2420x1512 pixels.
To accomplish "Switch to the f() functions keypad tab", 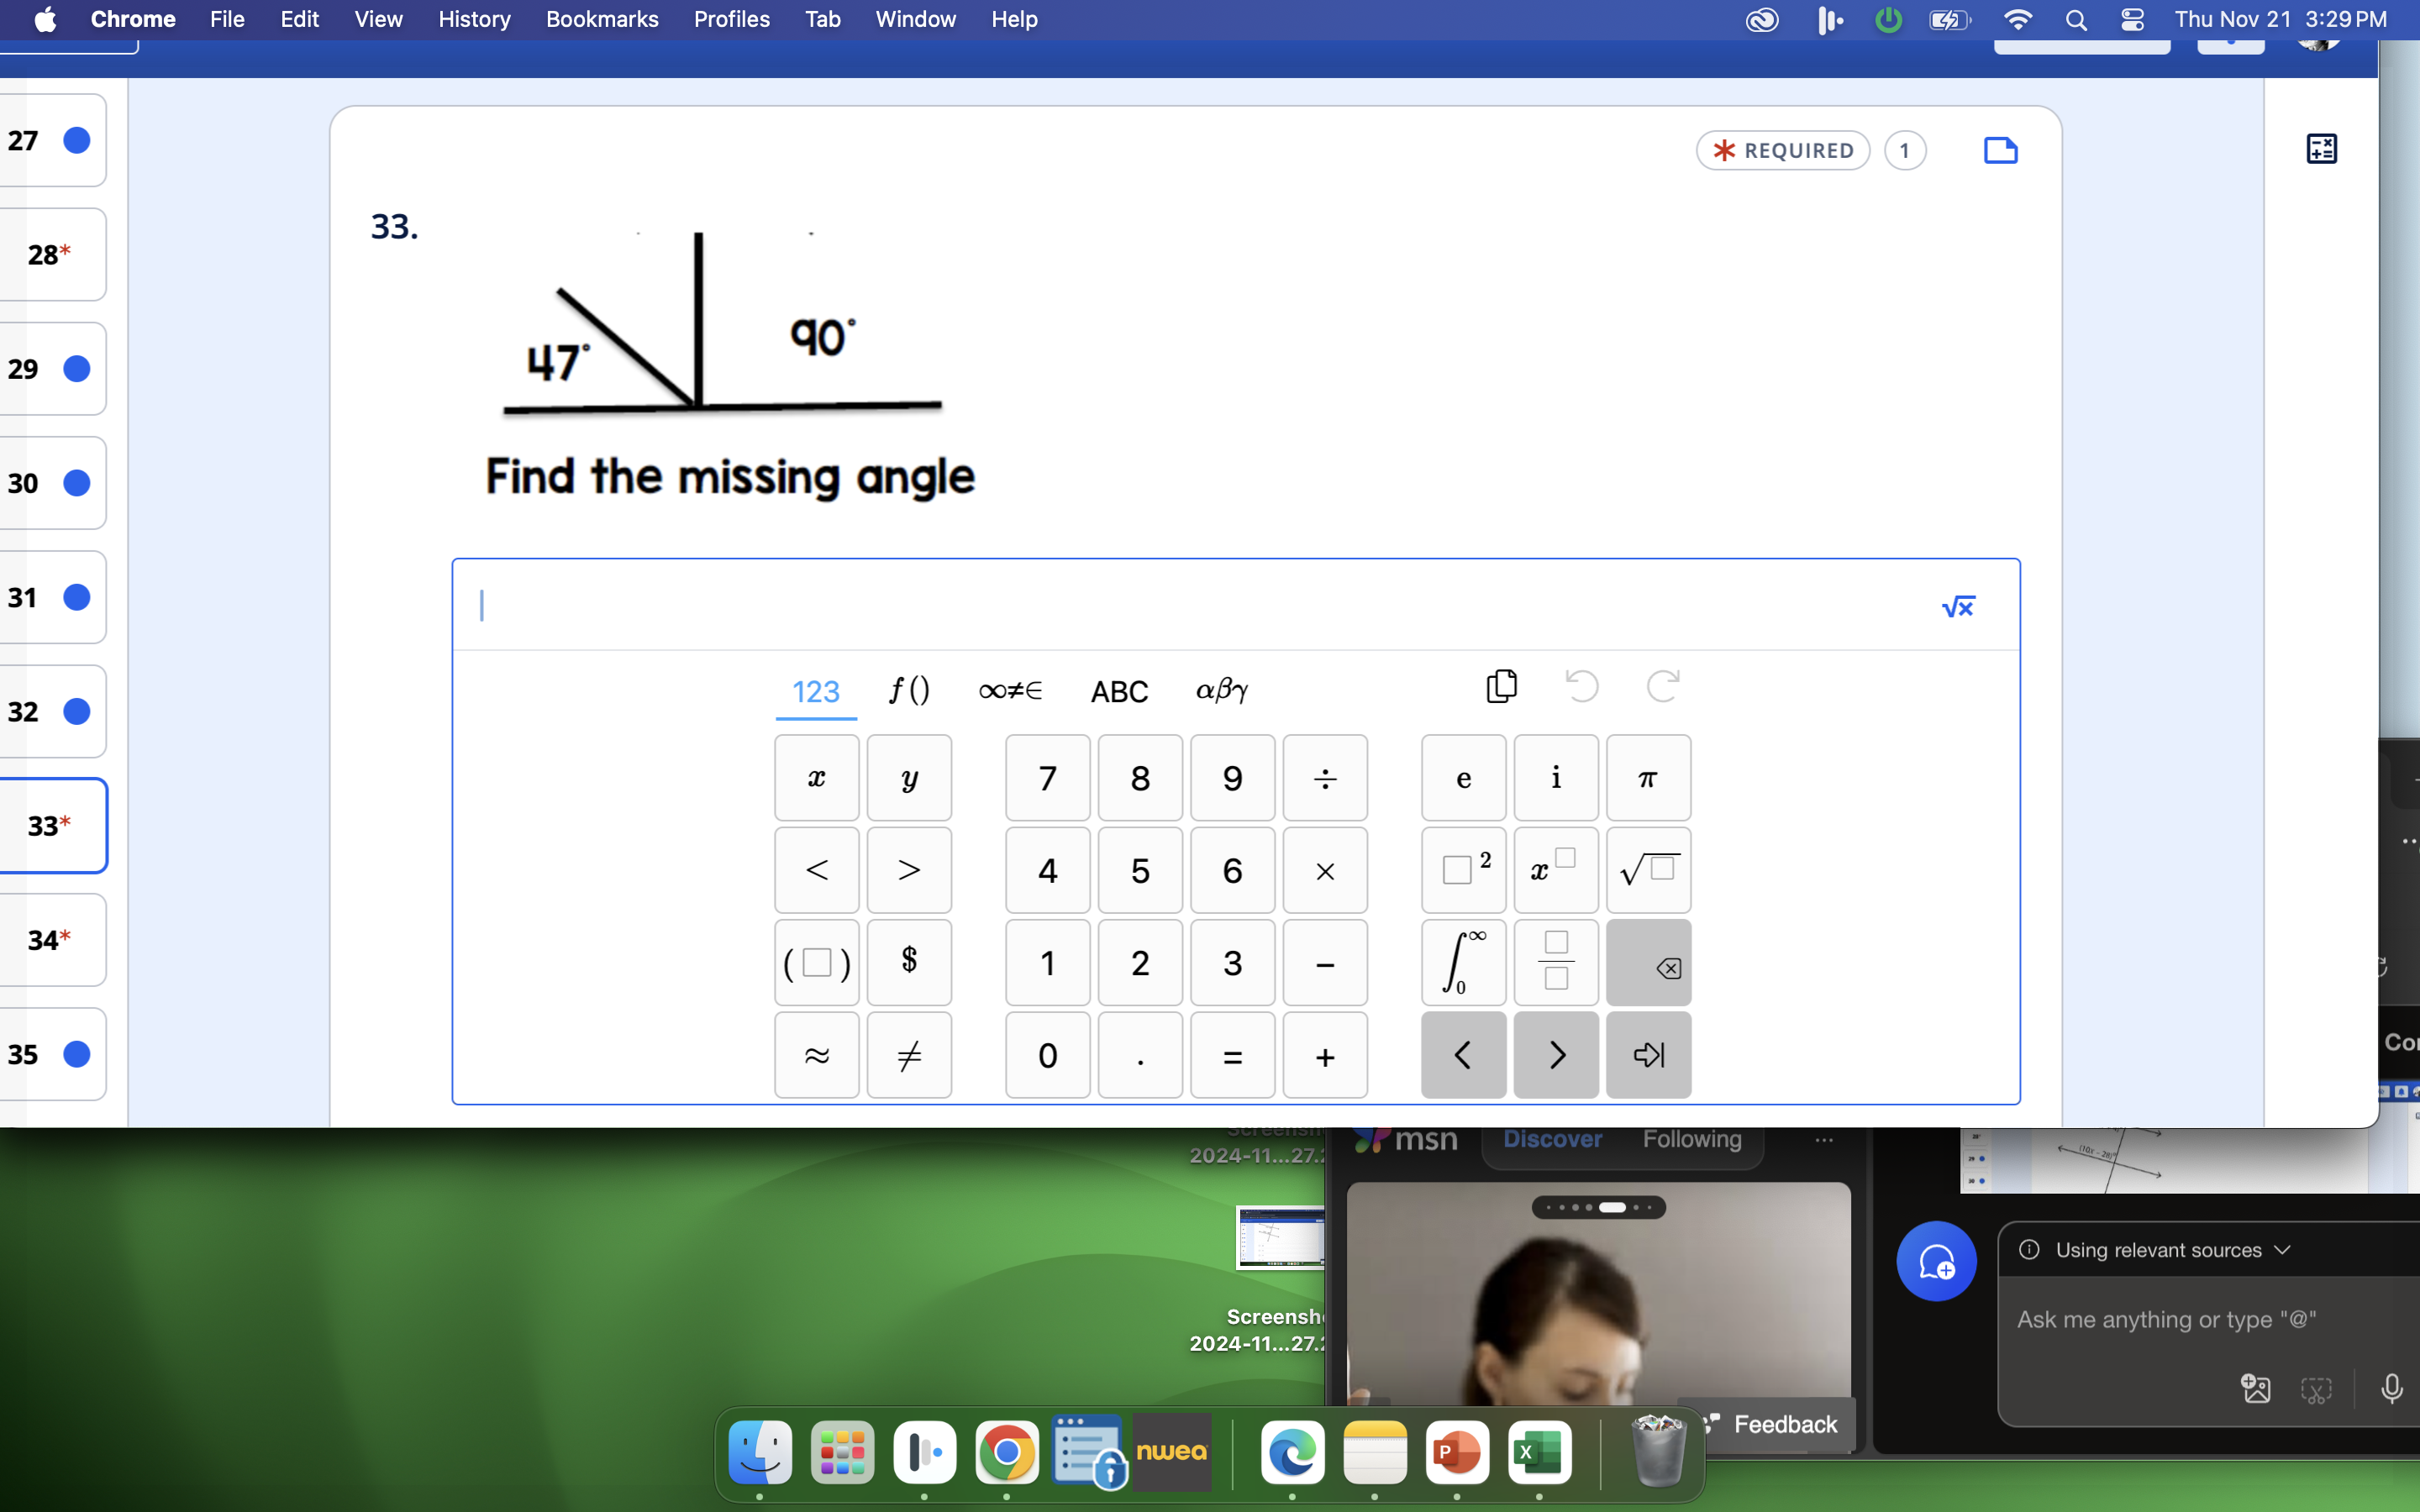I will pyautogui.click(x=909, y=691).
